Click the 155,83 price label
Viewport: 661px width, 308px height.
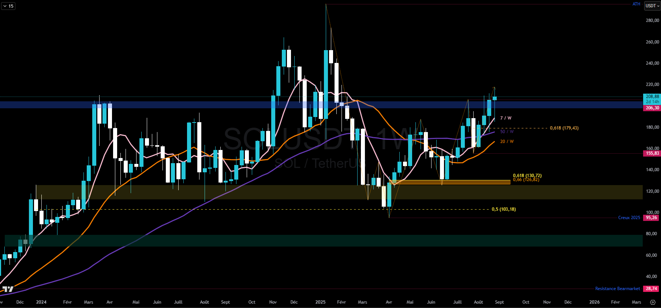[652, 153]
